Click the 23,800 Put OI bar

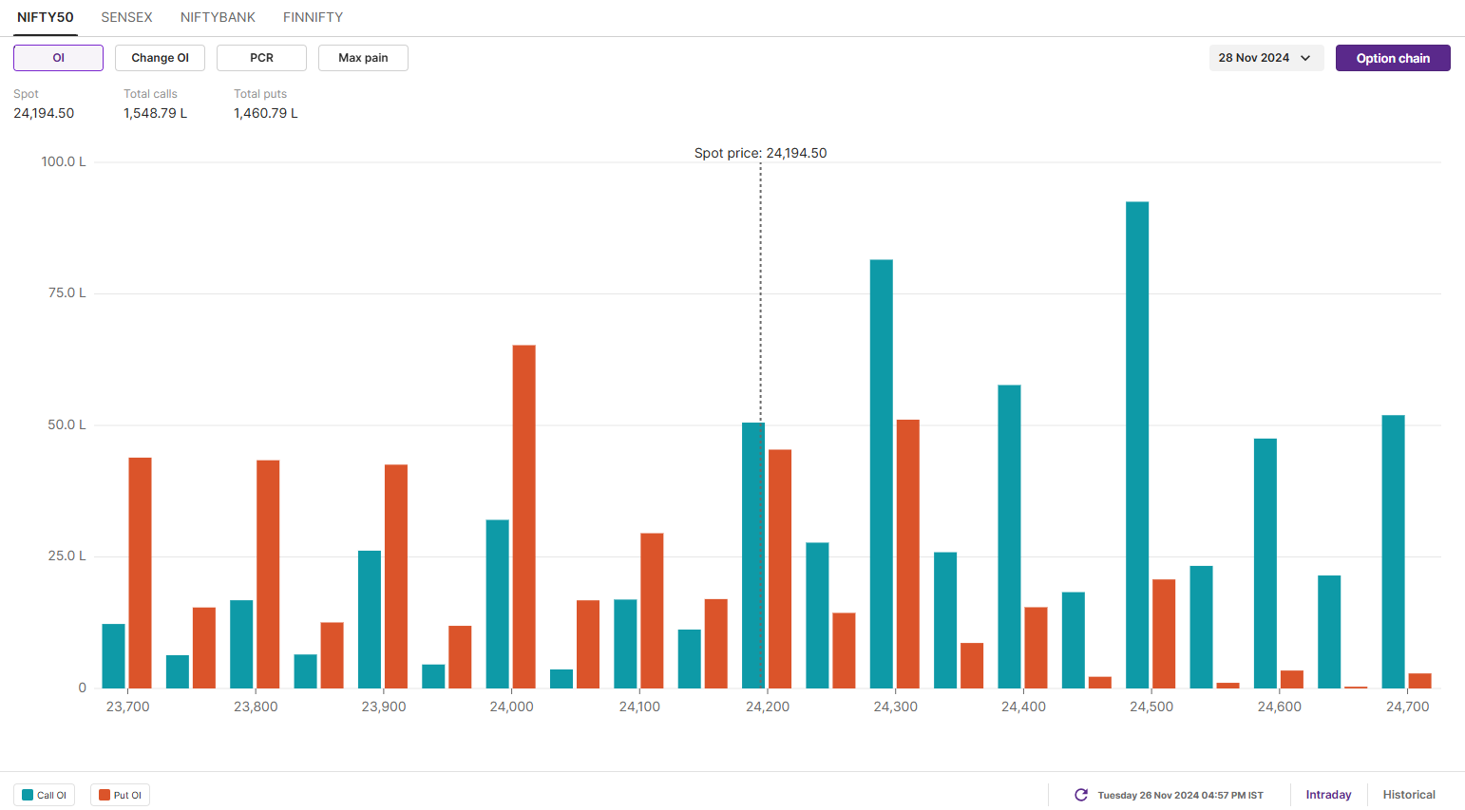(268, 575)
